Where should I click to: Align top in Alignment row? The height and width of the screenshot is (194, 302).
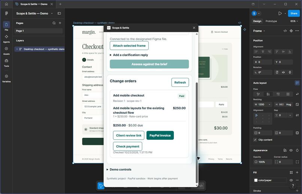click(x=277, y=52)
